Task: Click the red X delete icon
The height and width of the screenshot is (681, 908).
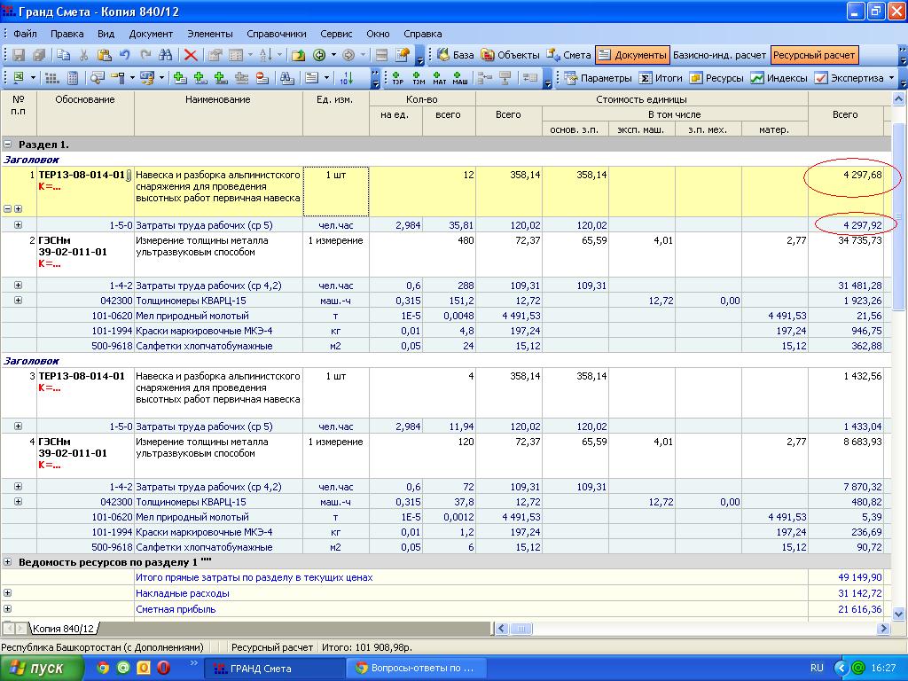Action: [x=190, y=55]
